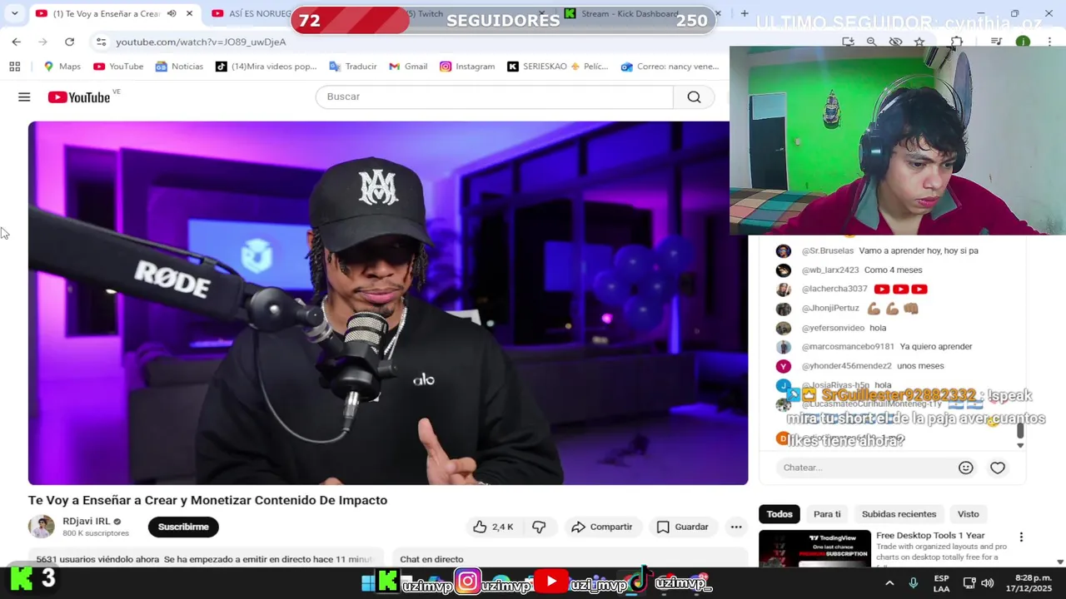Open the three-dot more actions menu under video

tap(736, 527)
